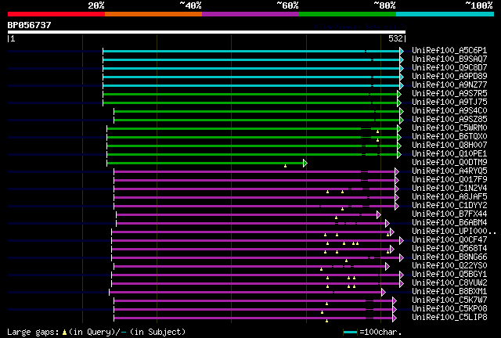Select the purple ~60% identity legend segment
The width and height of the screenshot is (501, 338).
(x=250, y=14)
